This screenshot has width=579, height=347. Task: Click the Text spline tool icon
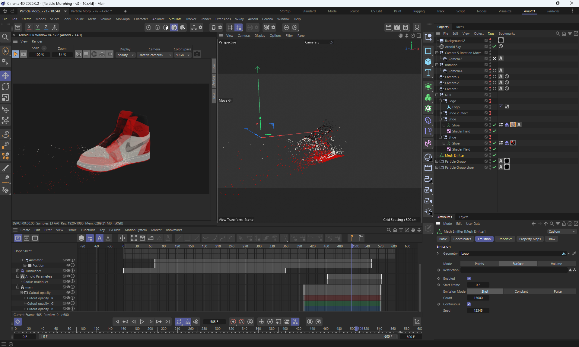(428, 73)
